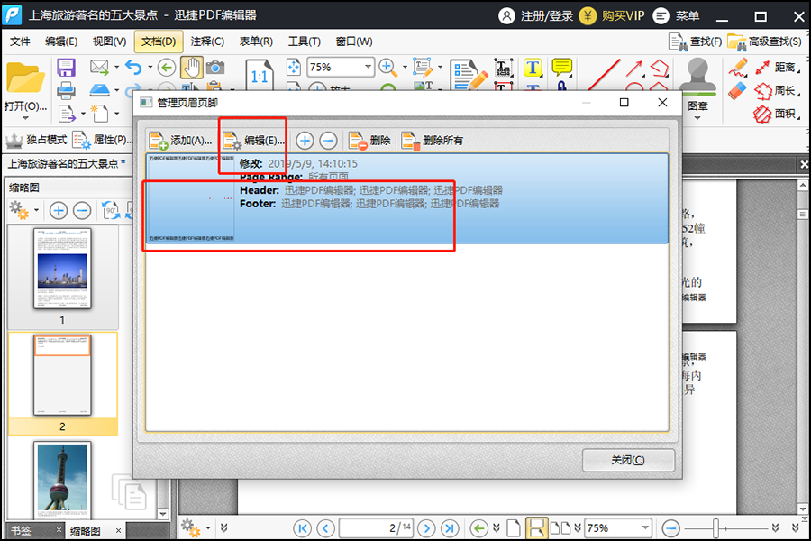Open the 视图(V) menu
Image resolution: width=811 pixels, height=541 pixels.
point(109,41)
